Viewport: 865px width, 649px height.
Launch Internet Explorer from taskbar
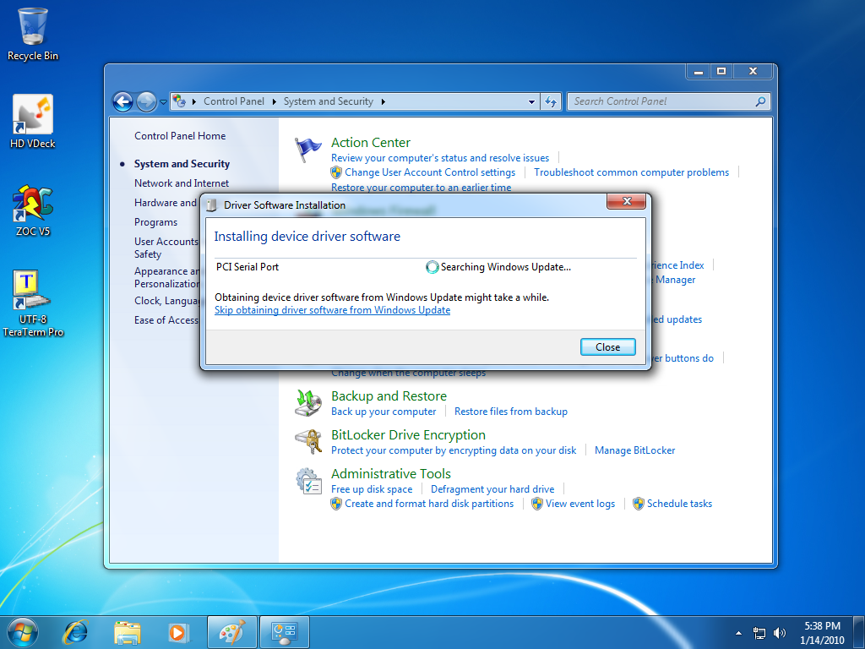point(77,631)
